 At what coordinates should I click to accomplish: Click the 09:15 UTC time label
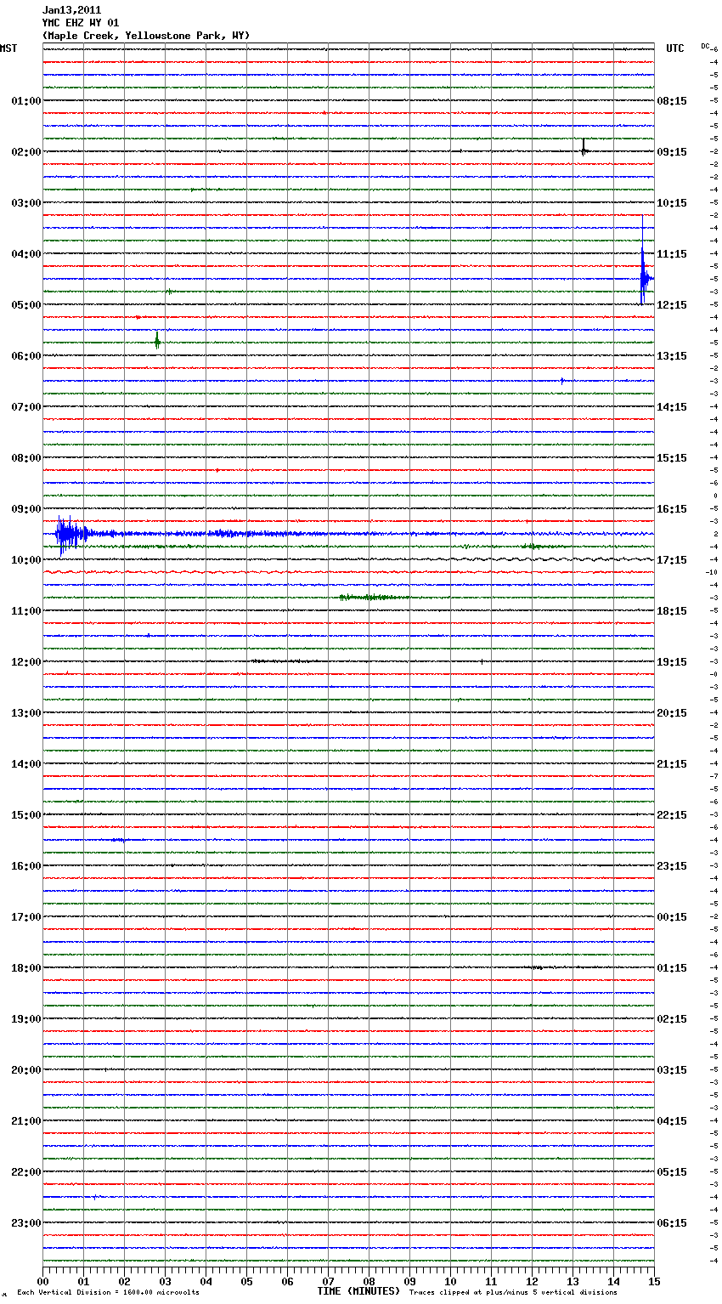(x=672, y=152)
